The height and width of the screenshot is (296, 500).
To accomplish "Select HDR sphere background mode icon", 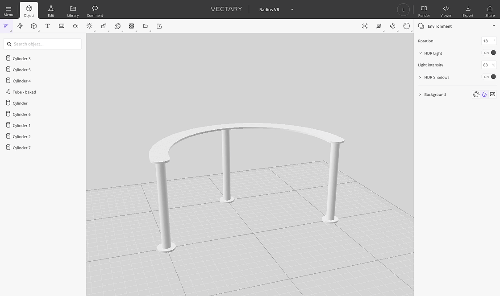I will 476,94.
